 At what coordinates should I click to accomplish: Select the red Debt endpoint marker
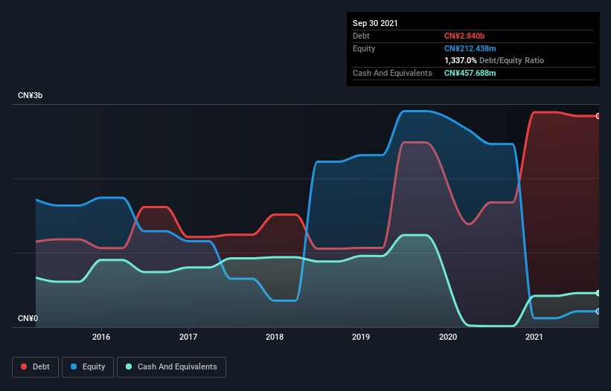[598, 116]
